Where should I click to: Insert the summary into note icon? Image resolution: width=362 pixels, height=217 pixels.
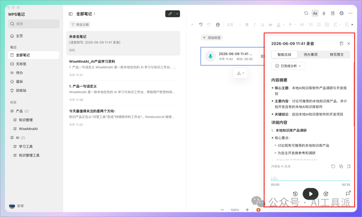click(349, 166)
